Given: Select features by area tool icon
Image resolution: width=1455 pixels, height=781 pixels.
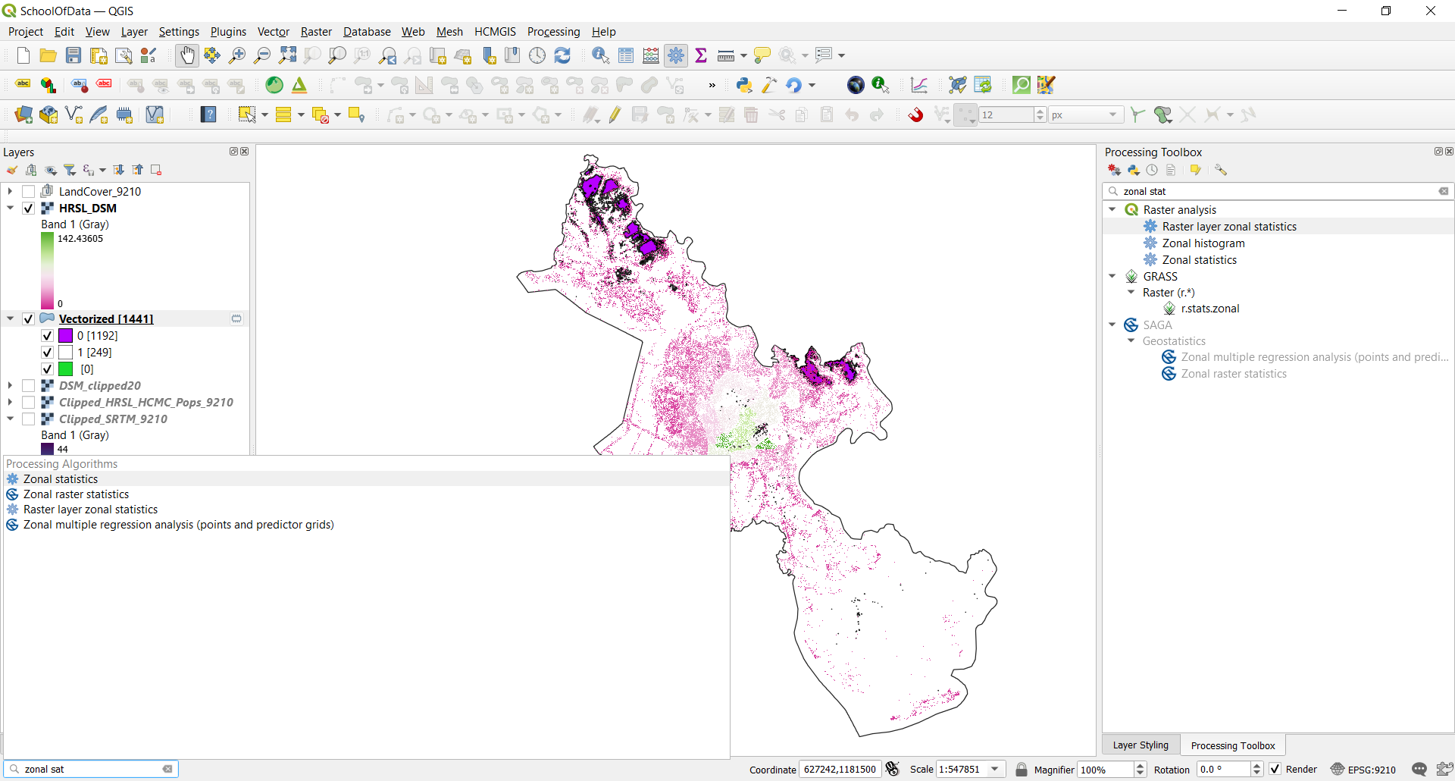Looking at the screenshot, I should 246,115.
